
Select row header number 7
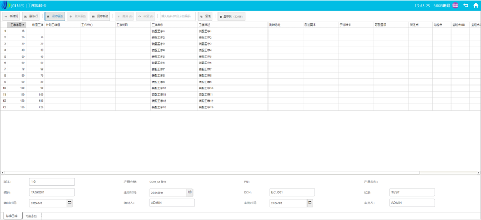point(4,69)
